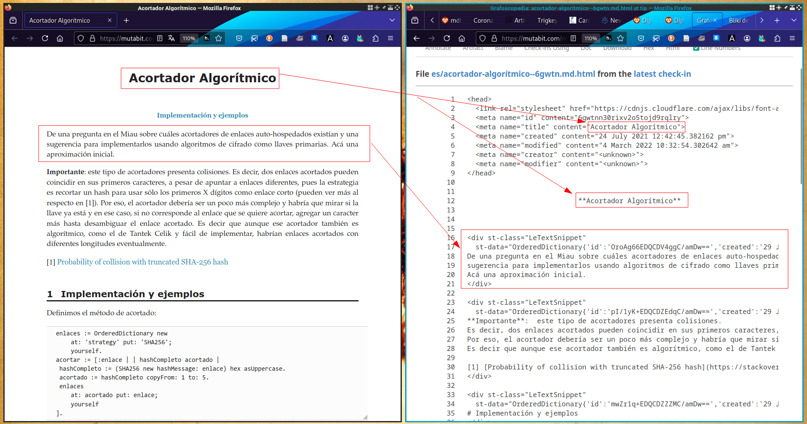Reload the Grafoscopedia page
This screenshot has height=424, width=807.
[x=447, y=38]
